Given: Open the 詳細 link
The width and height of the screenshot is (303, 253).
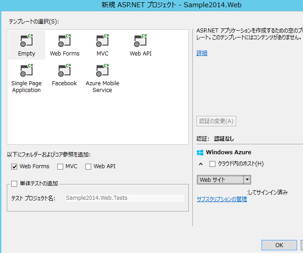Looking at the screenshot, I should 202,53.
